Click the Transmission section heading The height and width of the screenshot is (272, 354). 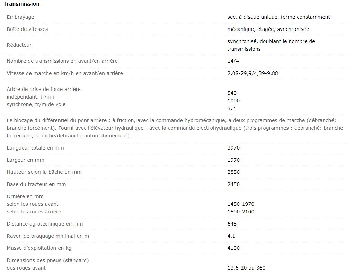21,4
